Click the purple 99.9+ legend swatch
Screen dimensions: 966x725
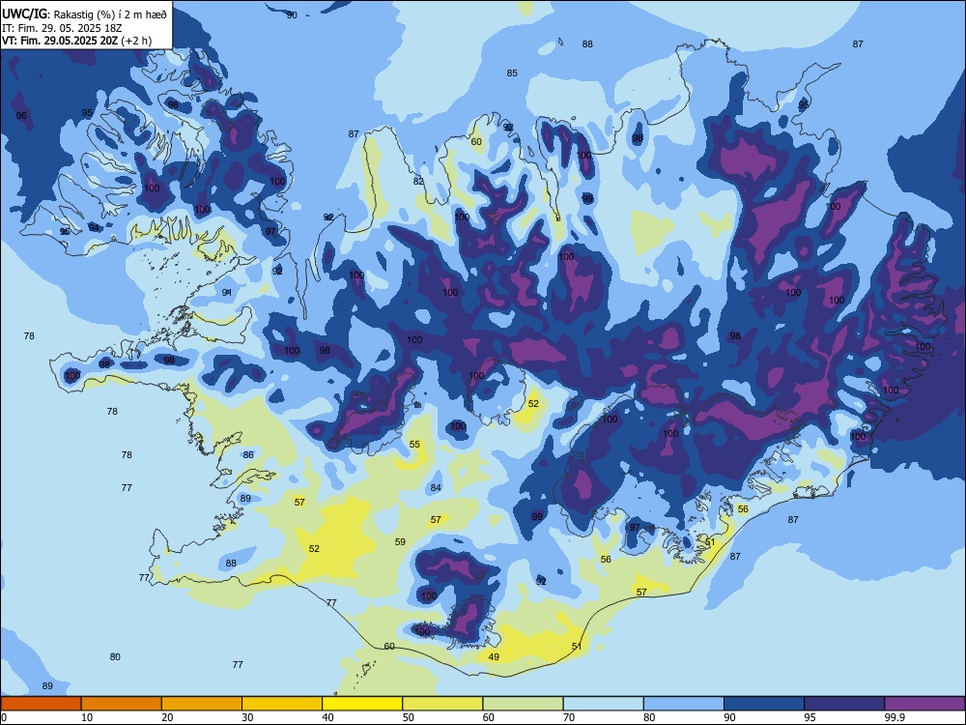tap(924, 704)
